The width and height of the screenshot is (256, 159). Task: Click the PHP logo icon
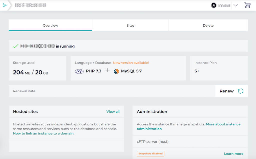coord(79,71)
